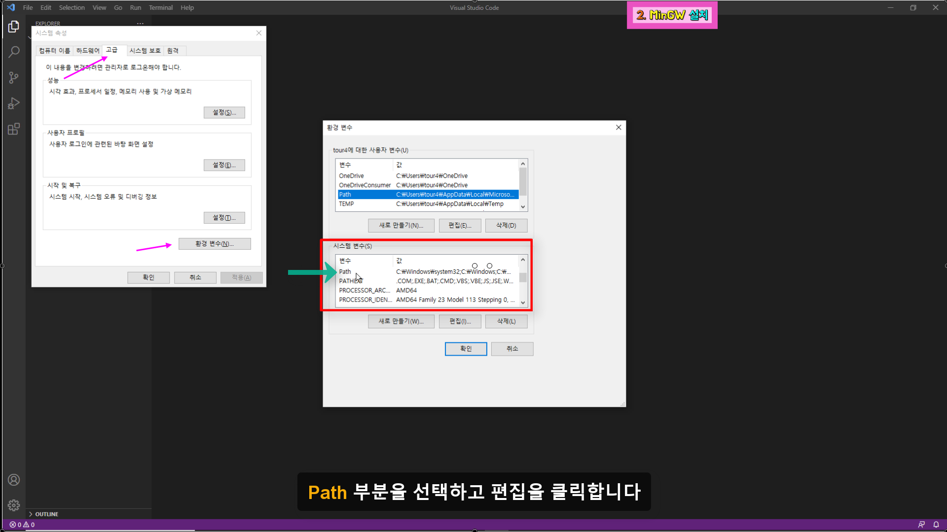Open the Explorer view in activity bar
The image size is (947, 532).
click(14, 27)
